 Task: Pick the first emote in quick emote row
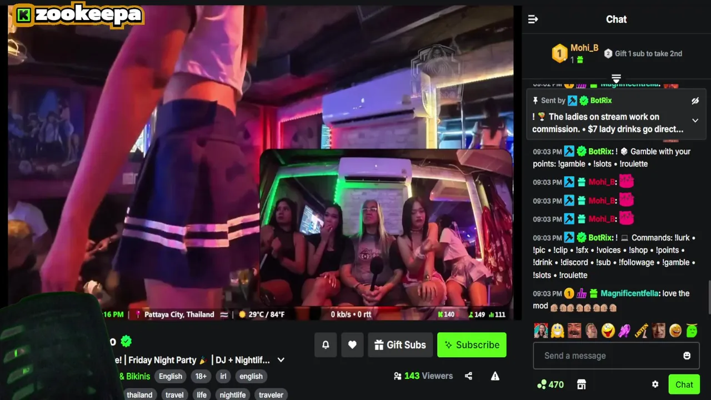click(540, 331)
